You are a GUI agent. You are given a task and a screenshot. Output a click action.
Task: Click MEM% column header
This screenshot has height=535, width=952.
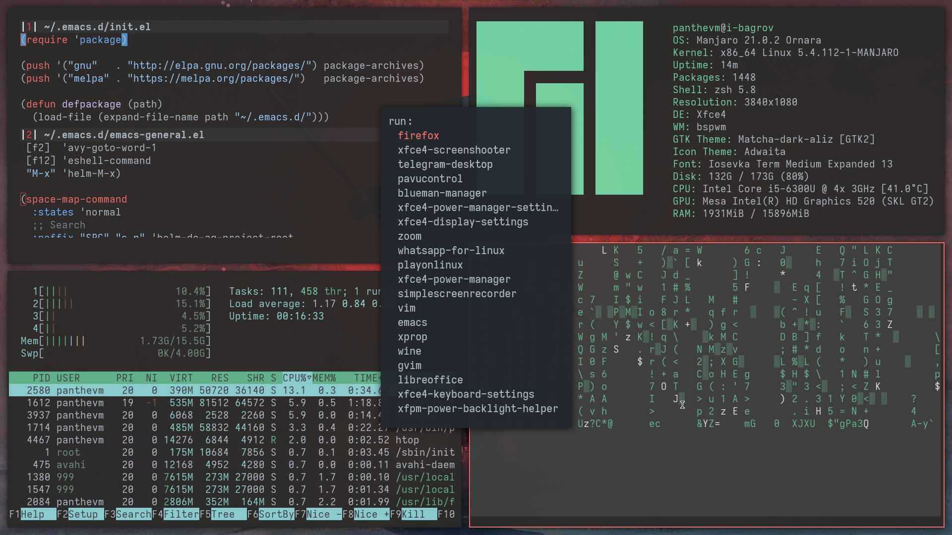pos(324,378)
